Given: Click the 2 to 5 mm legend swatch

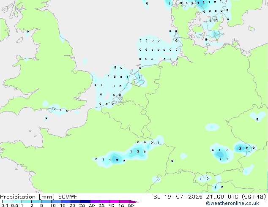Looking at the screenshot, I should point(36,202).
